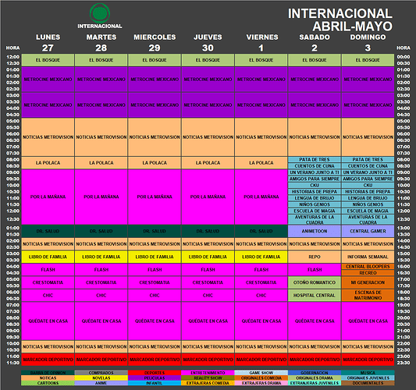Screen dimensions: 416x390
Task: Click the Noticas legend swatch
Action: click(x=48, y=378)
